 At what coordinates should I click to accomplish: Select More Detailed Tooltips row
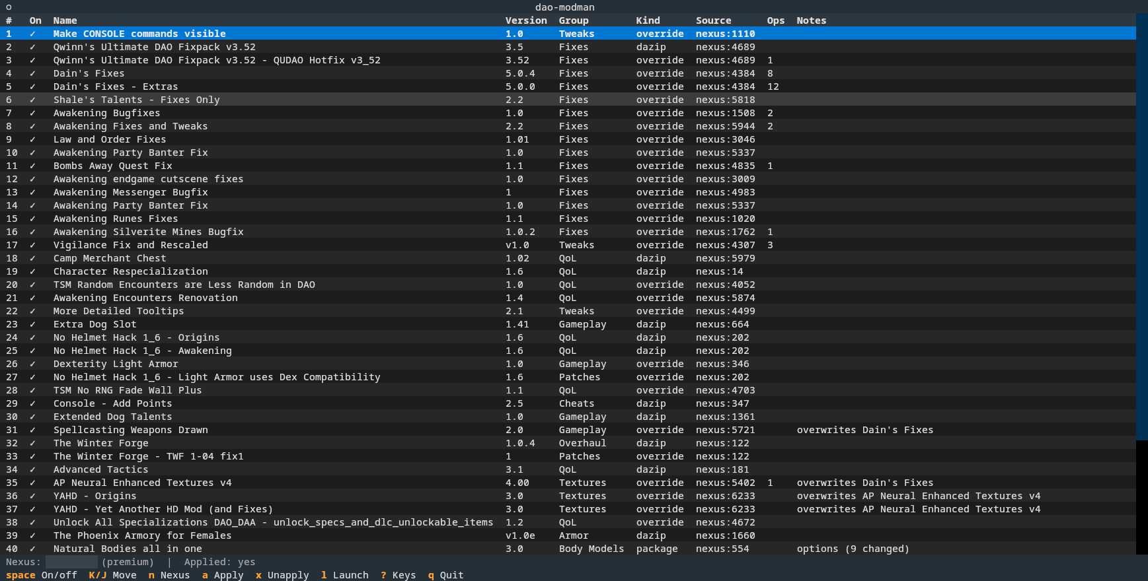(x=568, y=311)
